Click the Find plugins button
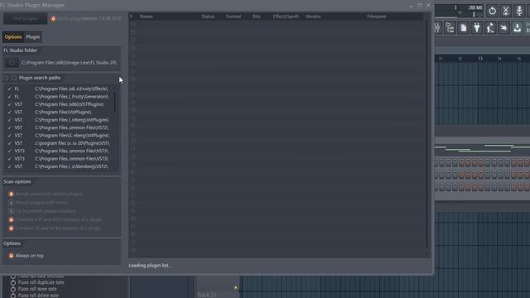Screen dimensions: 530x298 click(x=26, y=18)
